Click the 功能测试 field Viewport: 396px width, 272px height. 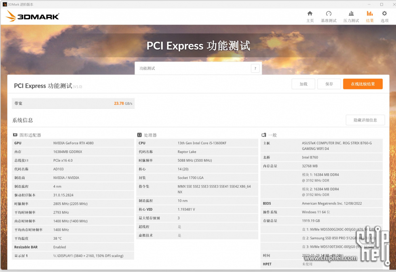pos(198,68)
